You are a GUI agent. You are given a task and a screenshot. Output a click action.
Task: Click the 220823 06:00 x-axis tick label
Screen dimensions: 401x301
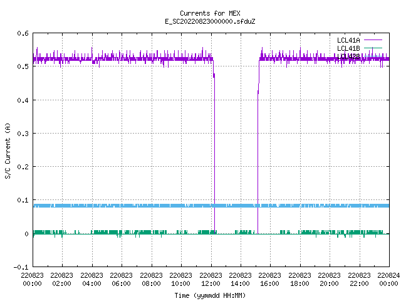tap(121, 280)
